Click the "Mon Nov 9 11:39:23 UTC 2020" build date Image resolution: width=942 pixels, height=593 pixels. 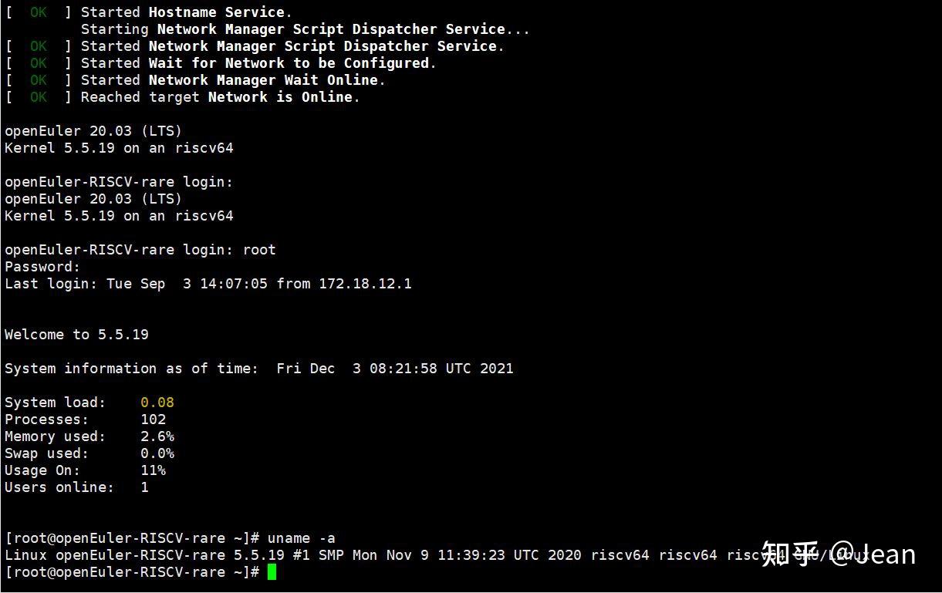[467, 555]
